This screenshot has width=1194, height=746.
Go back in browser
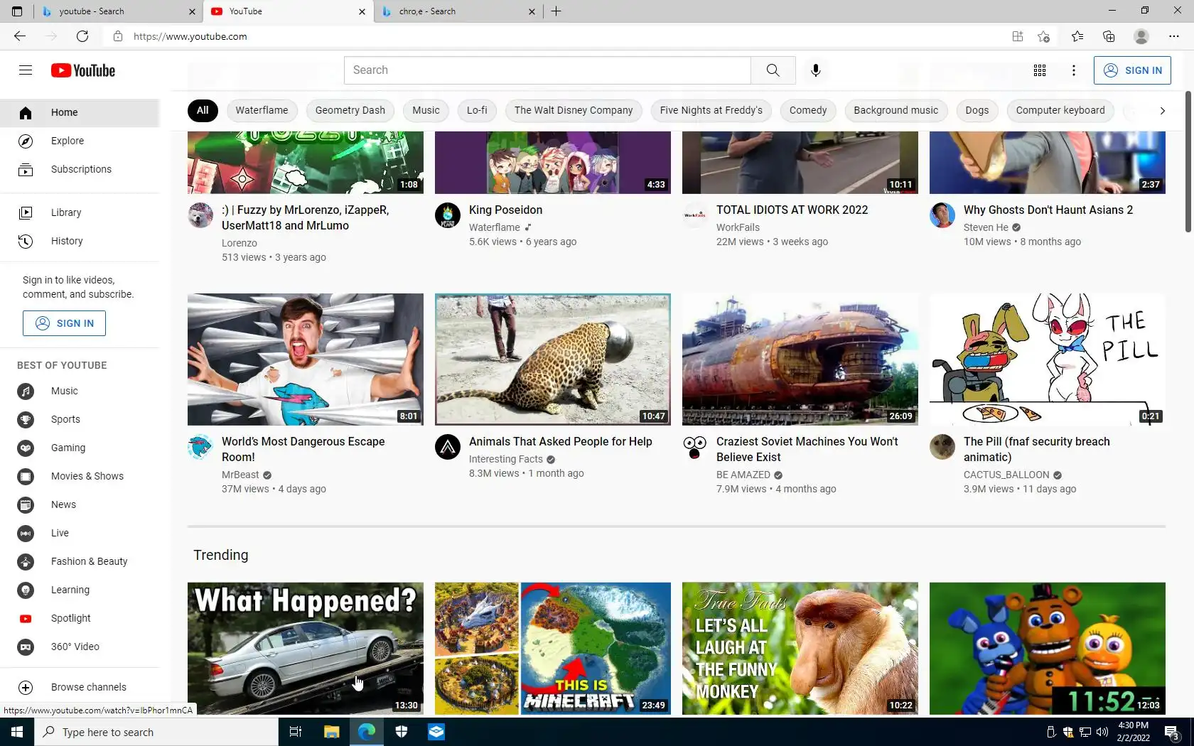(x=20, y=36)
